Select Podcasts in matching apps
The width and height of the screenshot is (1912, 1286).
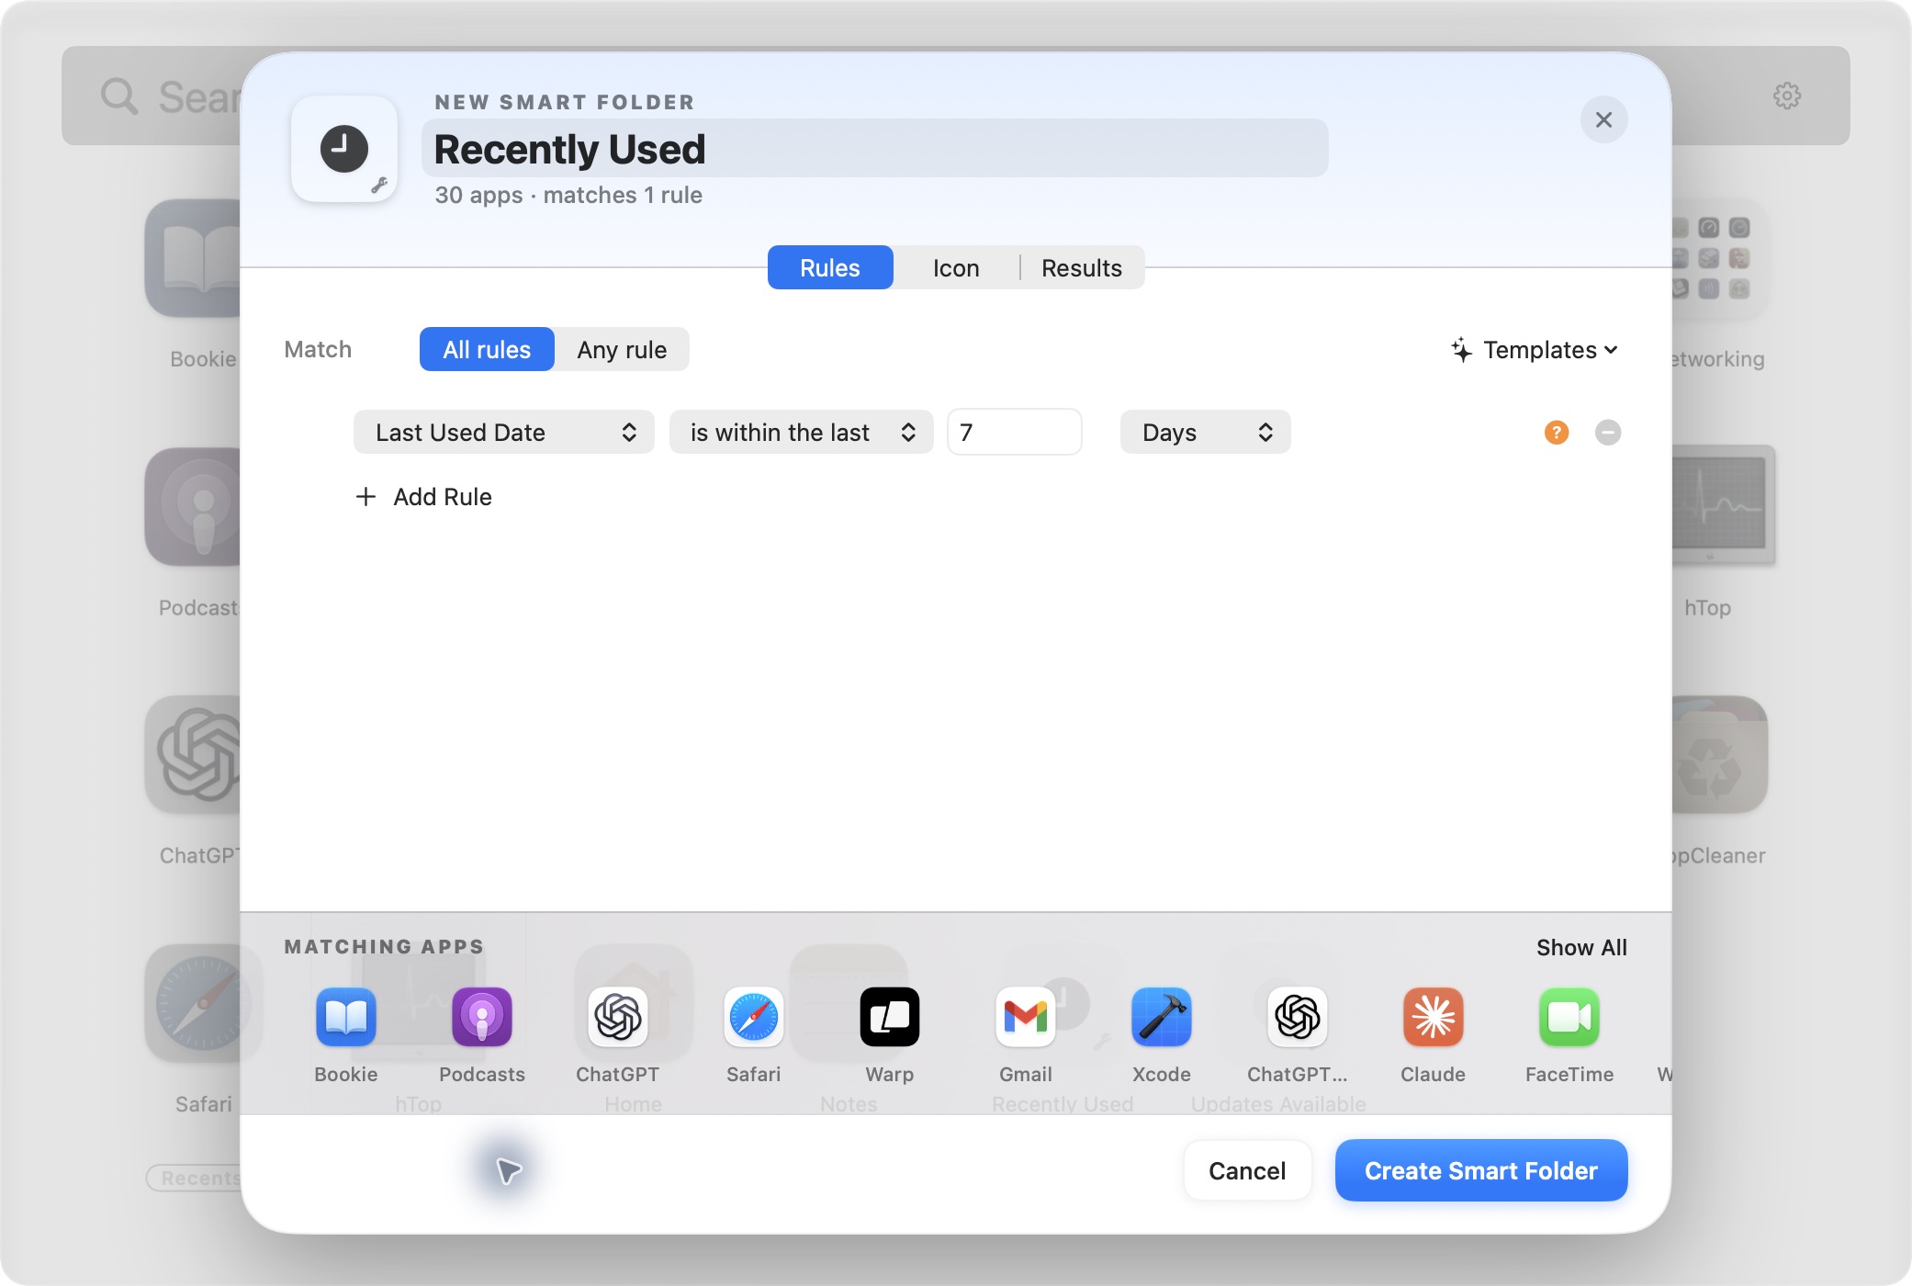point(482,1017)
